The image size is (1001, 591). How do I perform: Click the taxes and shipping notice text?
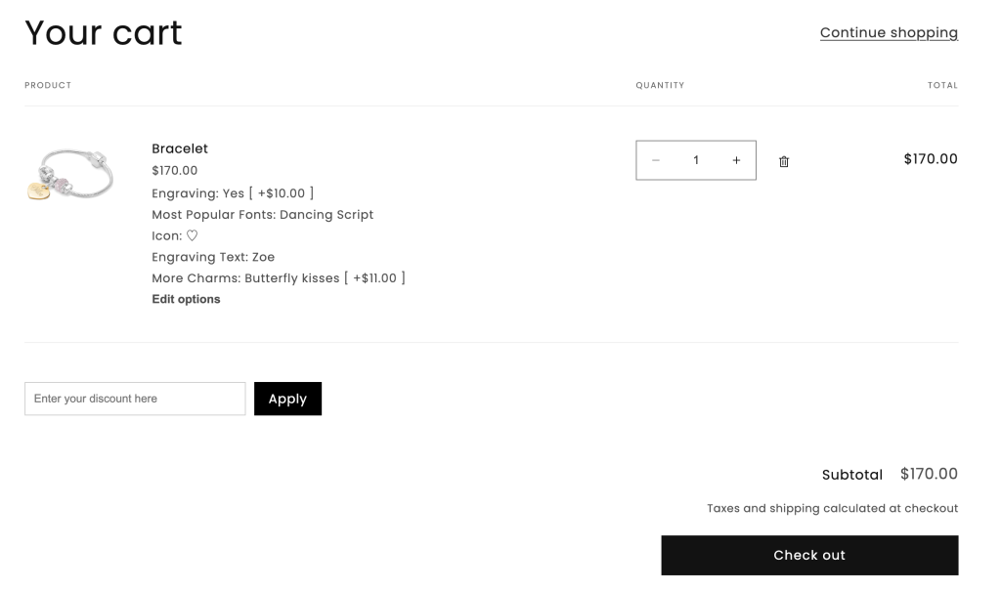(x=833, y=508)
